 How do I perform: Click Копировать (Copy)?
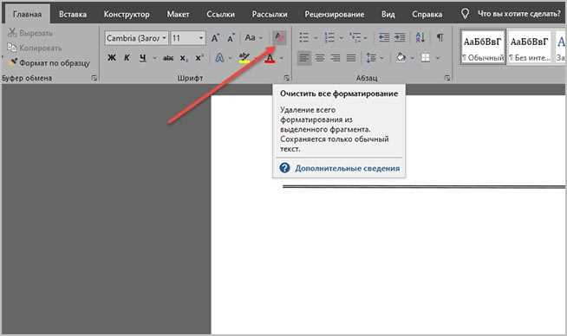[35, 48]
